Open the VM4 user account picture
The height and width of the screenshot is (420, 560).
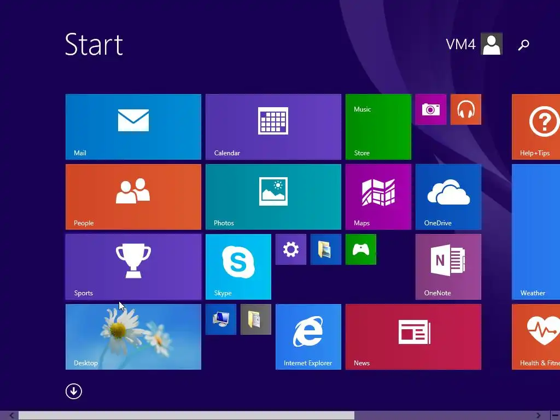[x=492, y=44]
